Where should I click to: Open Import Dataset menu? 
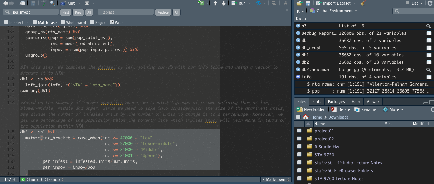coord(336,3)
